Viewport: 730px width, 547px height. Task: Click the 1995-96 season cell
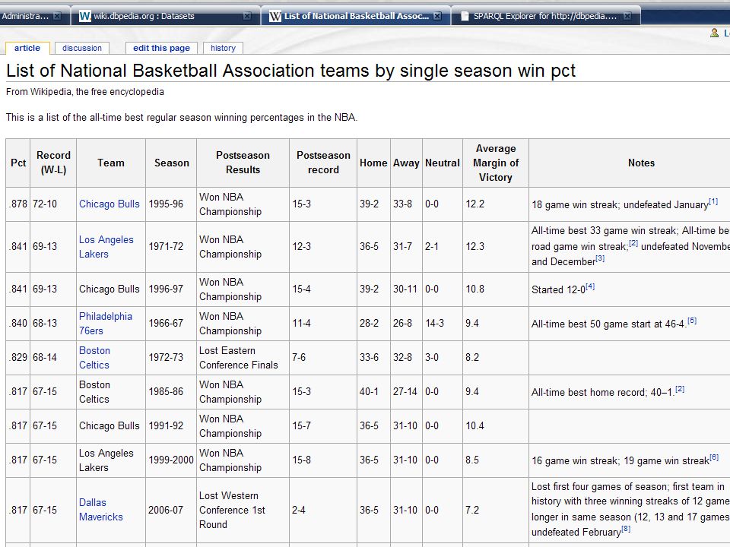click(x=171, y=204)
